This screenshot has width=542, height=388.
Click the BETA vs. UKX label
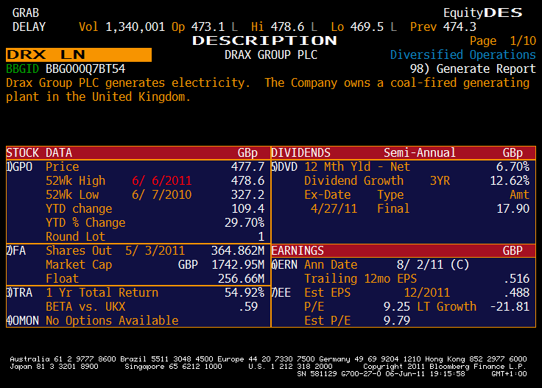pyautogui.click(x=85, y=307)
